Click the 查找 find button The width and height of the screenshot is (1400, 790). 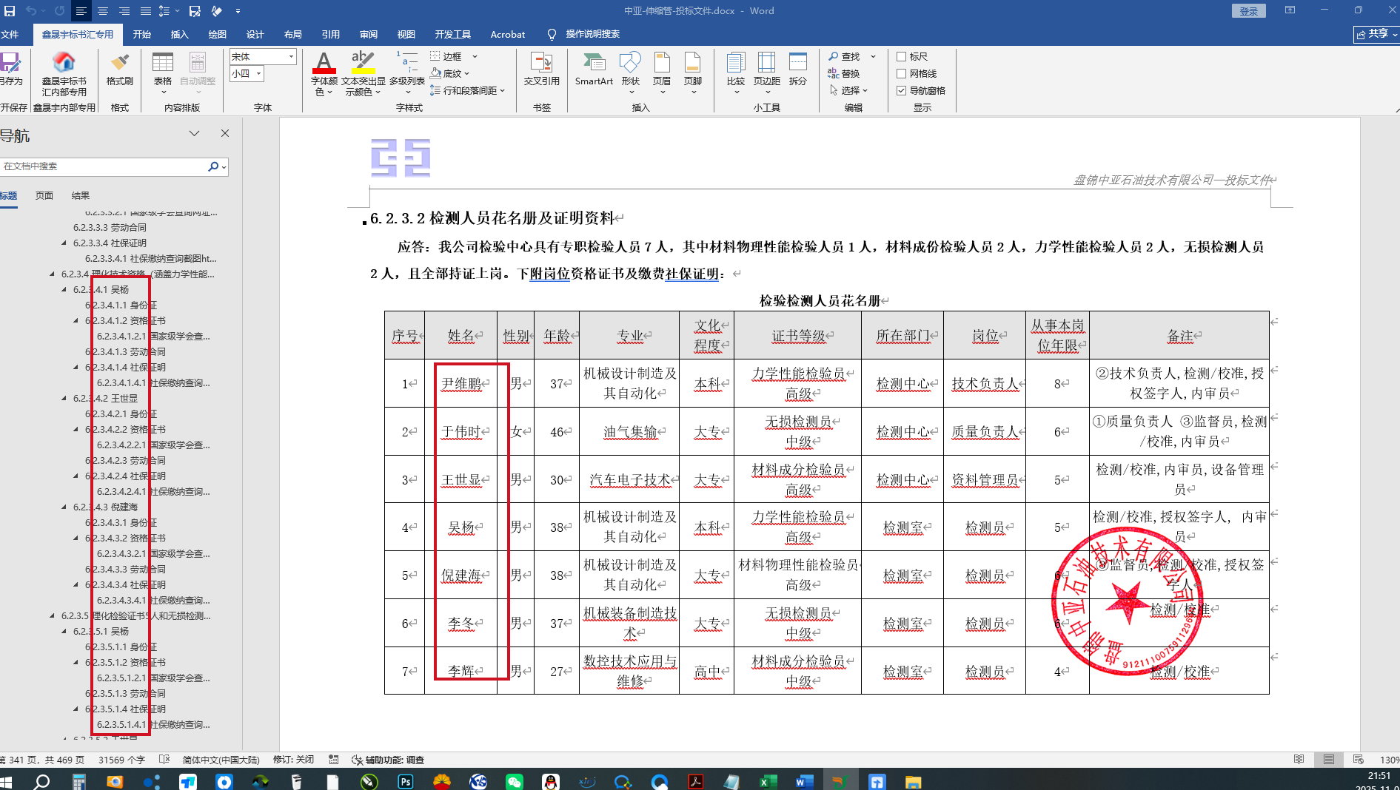pyautogui.click(x=844, y=56)
